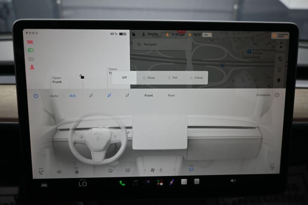Select windshield-level airflow vent icon
The image size is (308, 205).
tap(91, 95)
